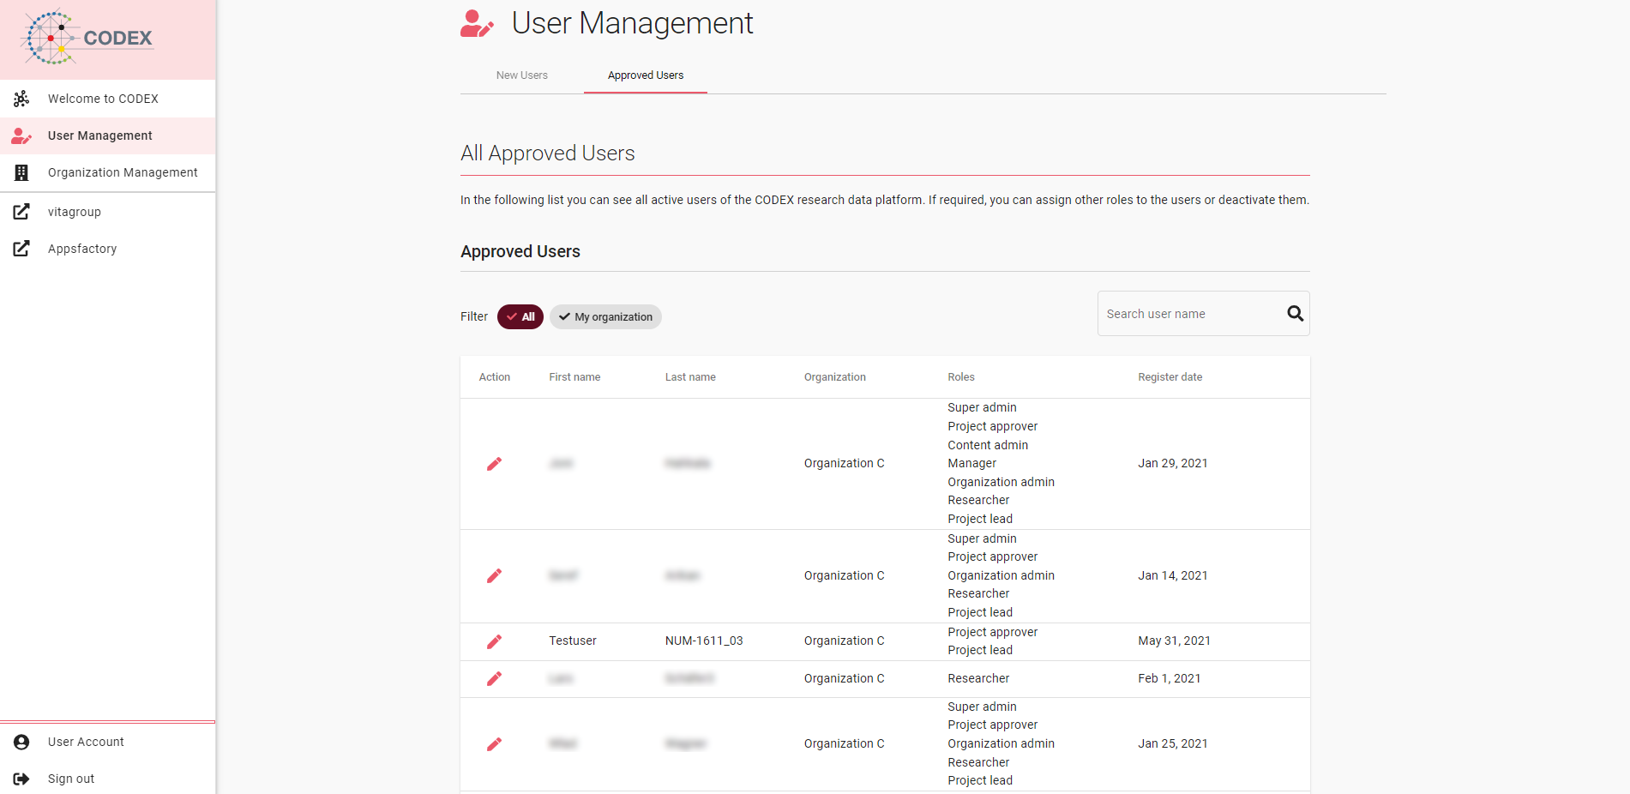
Task: Click the User Account avatar icon
Action: tap(21, 742)
